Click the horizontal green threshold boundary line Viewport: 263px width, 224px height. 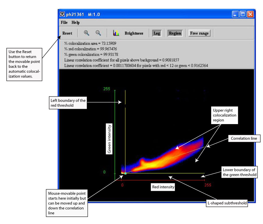[x=165, y=173]
